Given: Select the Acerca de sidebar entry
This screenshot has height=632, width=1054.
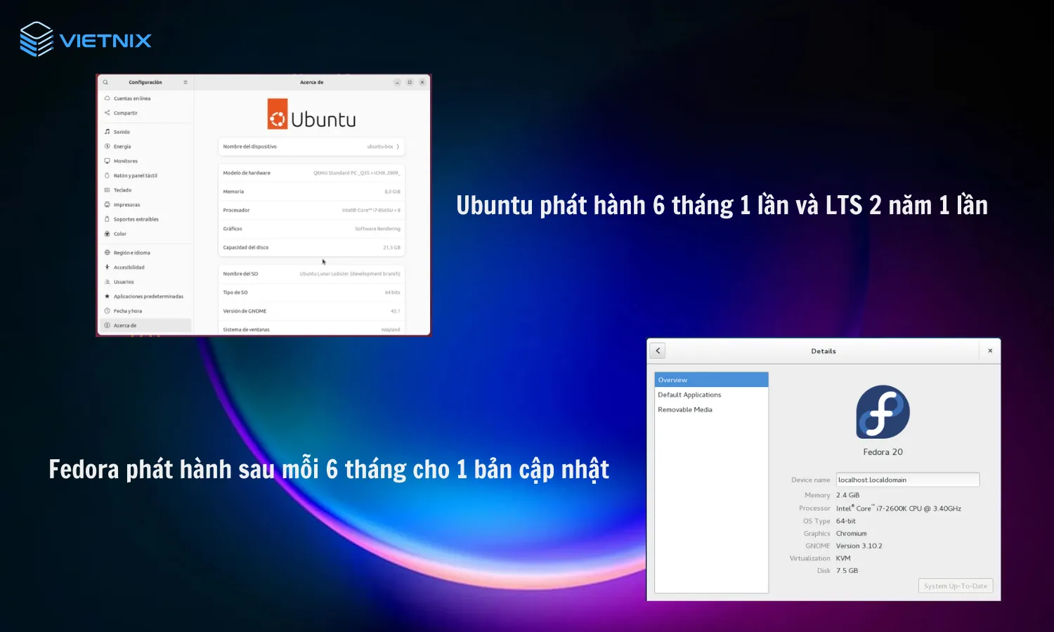Looking at the screenshot, I should [145, 325].
